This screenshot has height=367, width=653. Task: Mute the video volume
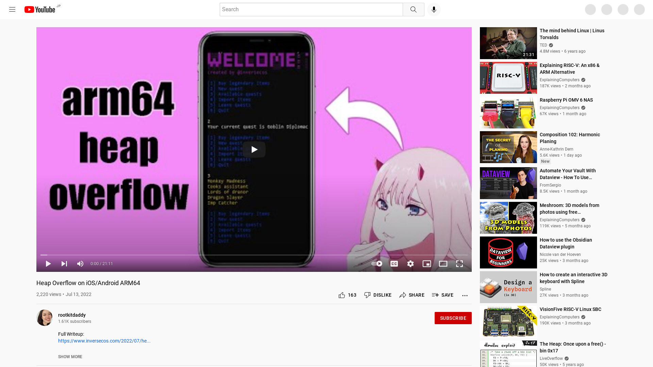pos(80,264)
